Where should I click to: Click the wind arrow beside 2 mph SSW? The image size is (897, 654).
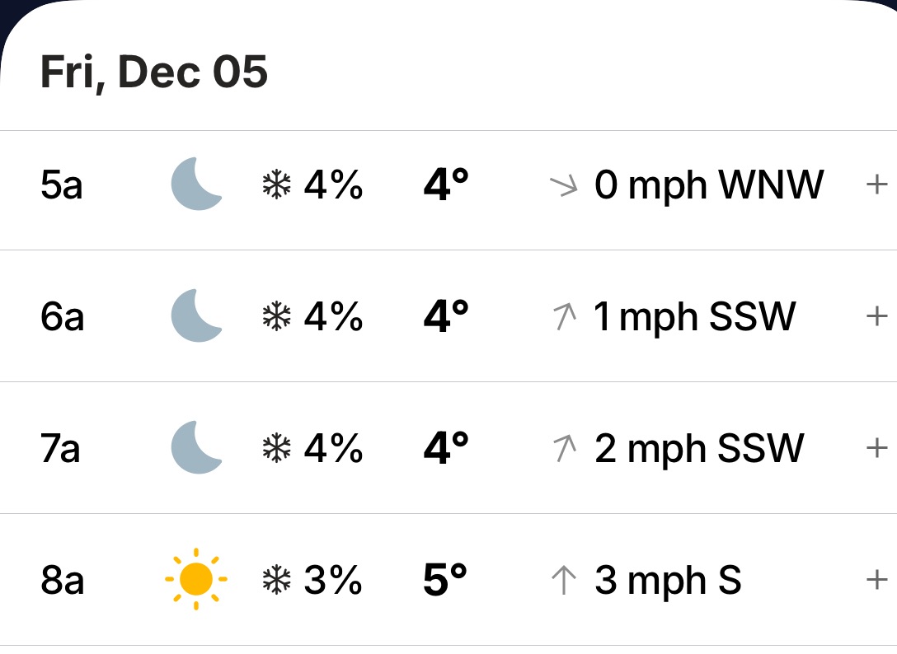564,448
